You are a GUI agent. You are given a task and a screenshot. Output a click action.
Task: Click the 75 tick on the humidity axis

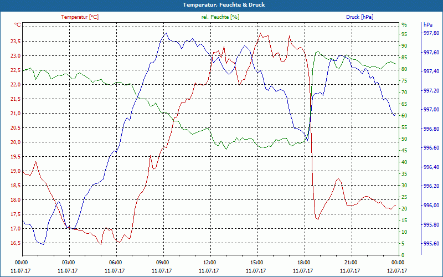(404, 81)
